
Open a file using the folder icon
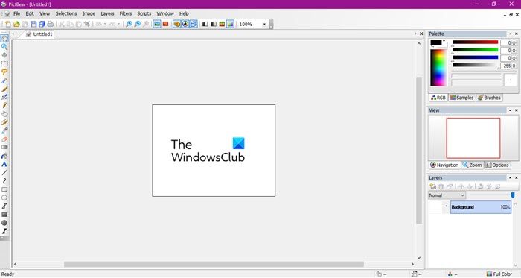click(x=16, y=24)
